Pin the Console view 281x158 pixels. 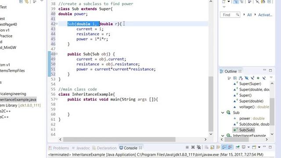point(238,147)
